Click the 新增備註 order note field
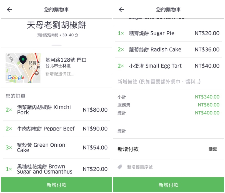The height and width of the screenshot is (193, 225). coord(168,82)
